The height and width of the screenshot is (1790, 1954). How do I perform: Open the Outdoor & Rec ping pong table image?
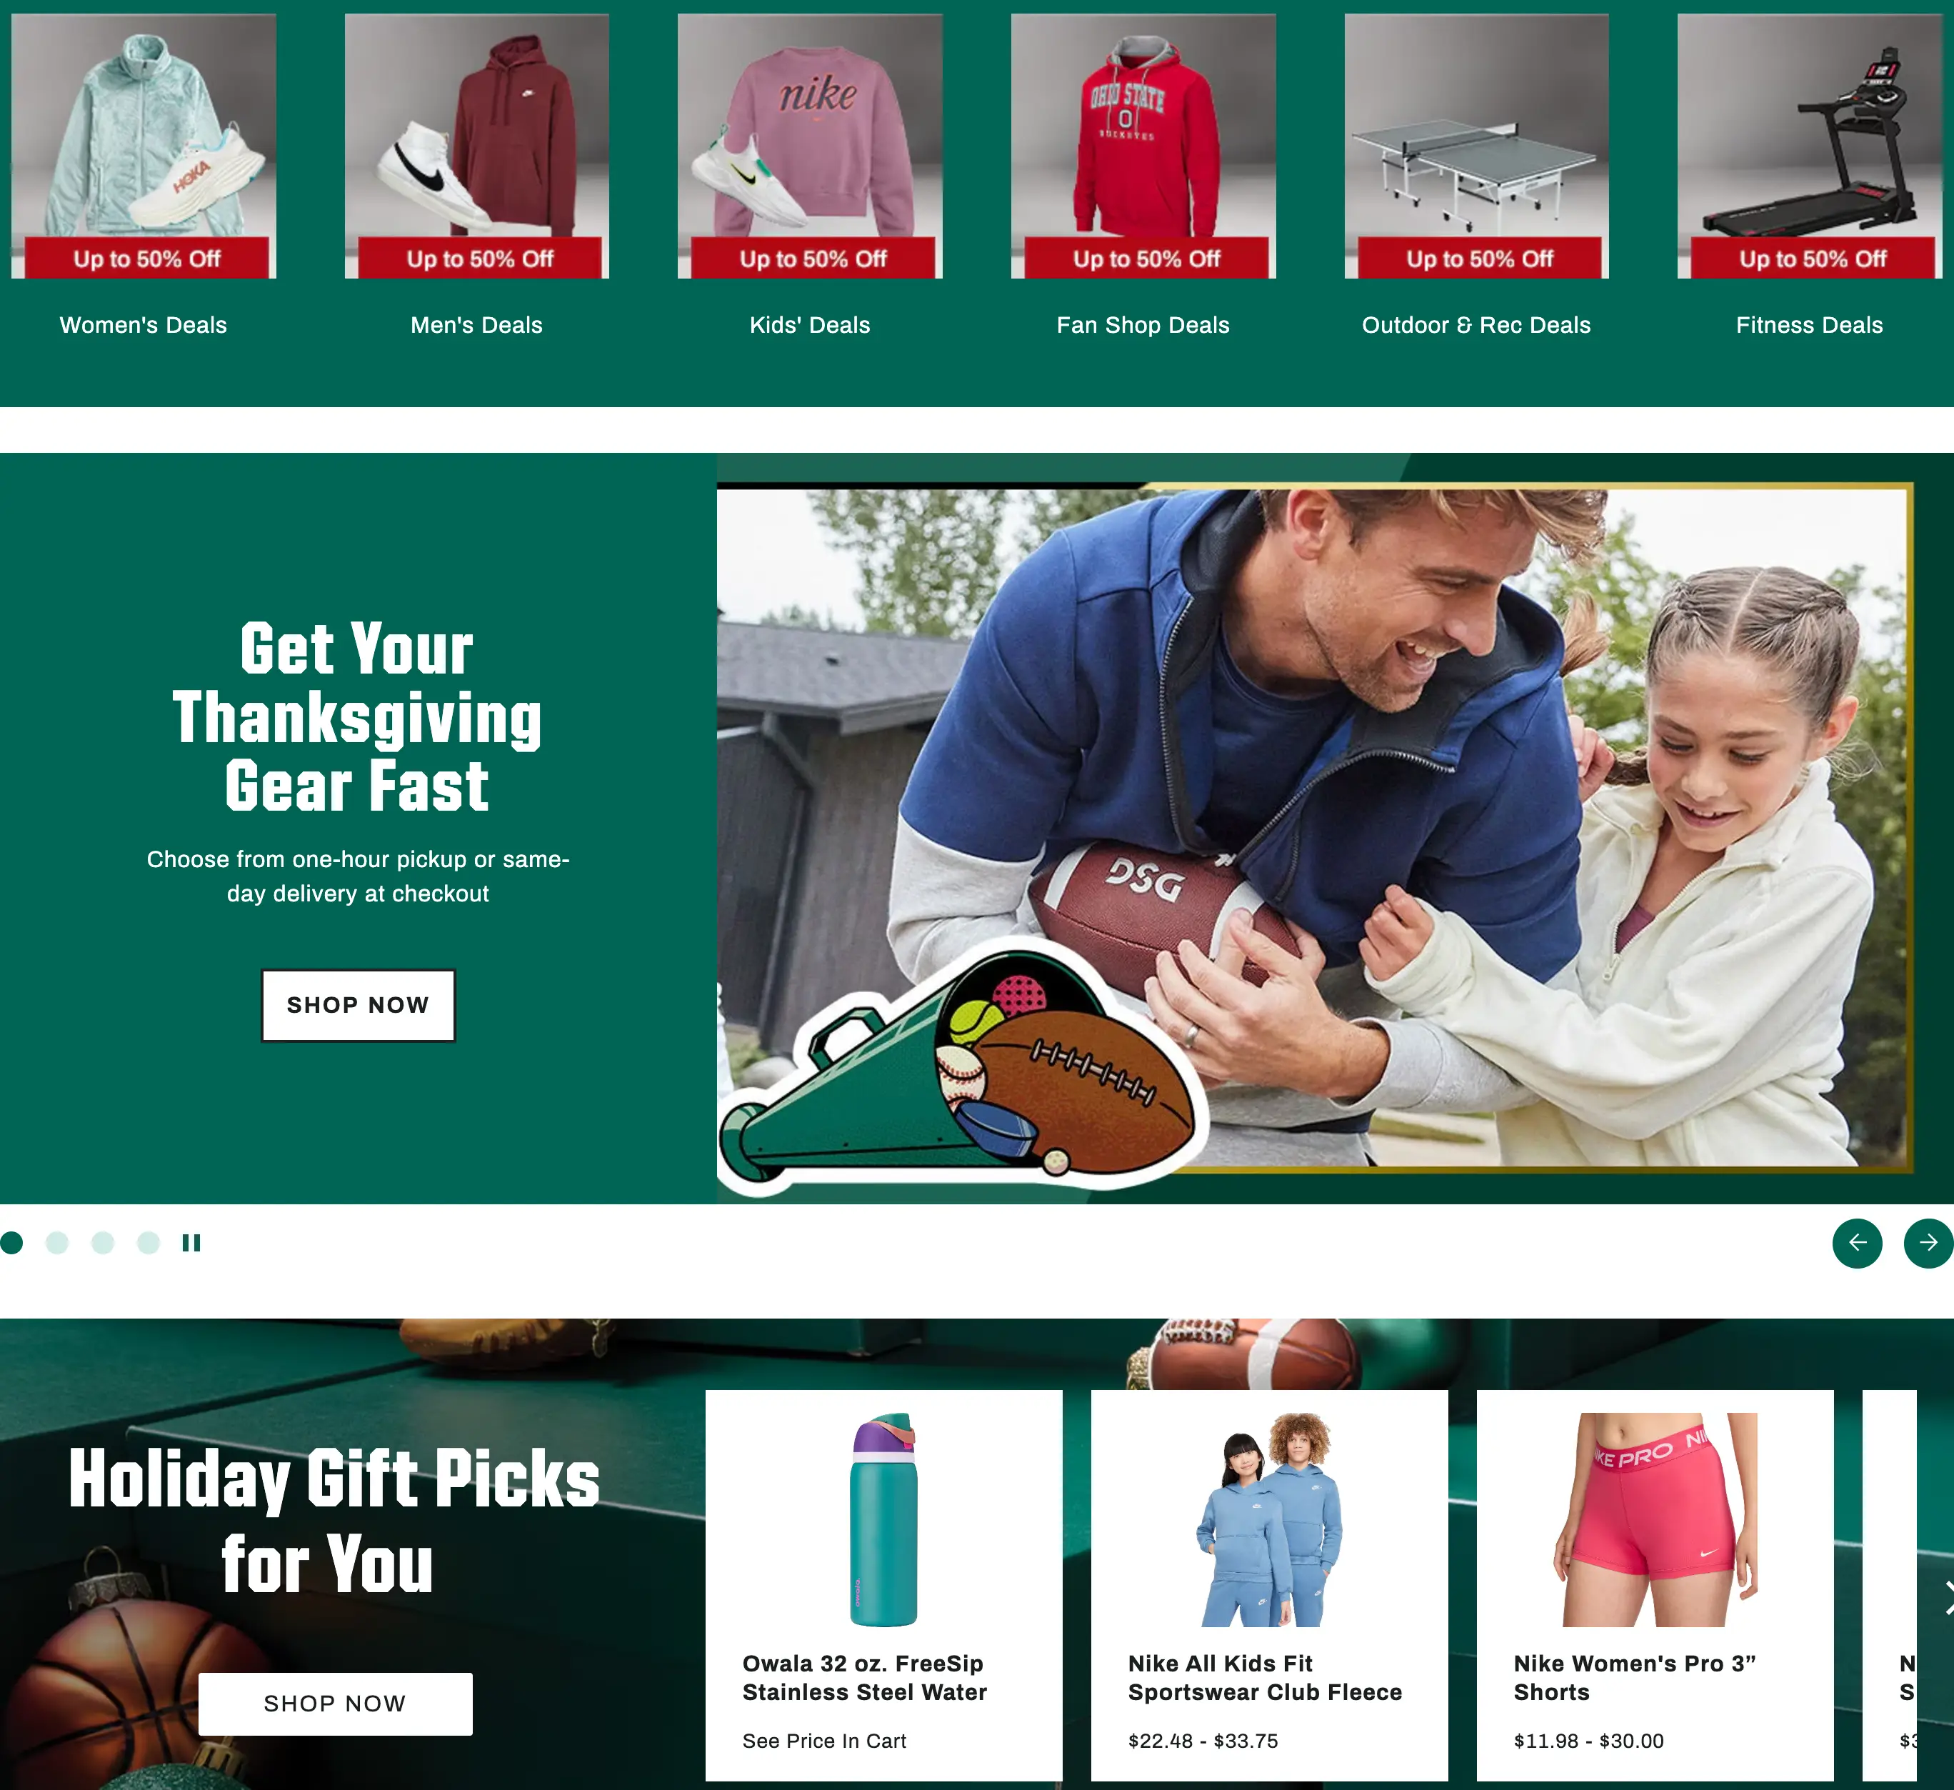point(1476,146)
